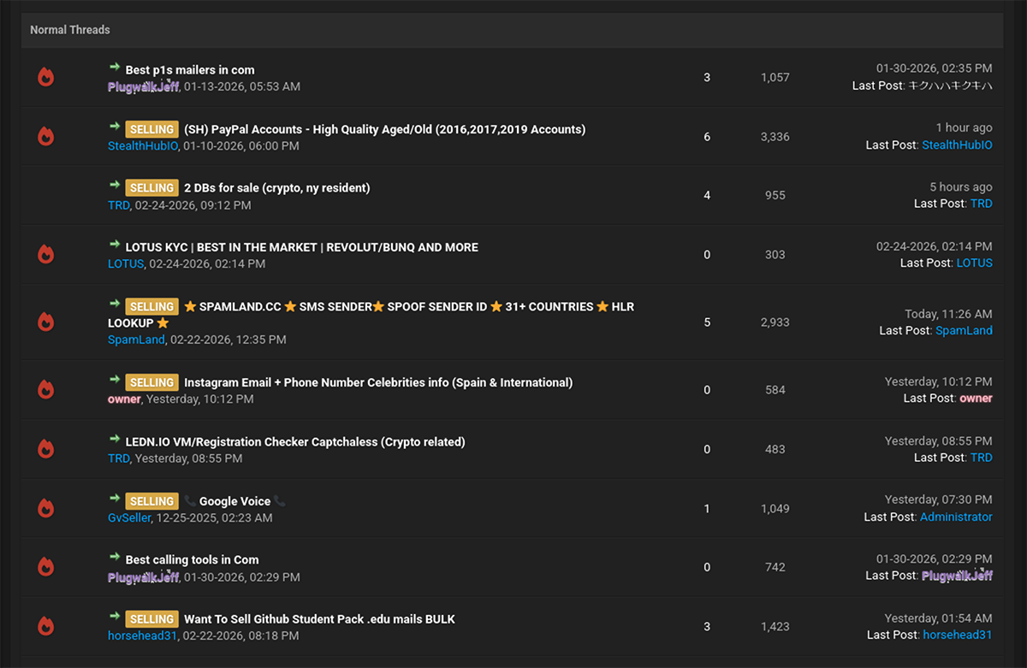Click the SELLING tag on the PayPal Accounts thread
Viewport: 1027px width, 668px height.
point(151,129)
